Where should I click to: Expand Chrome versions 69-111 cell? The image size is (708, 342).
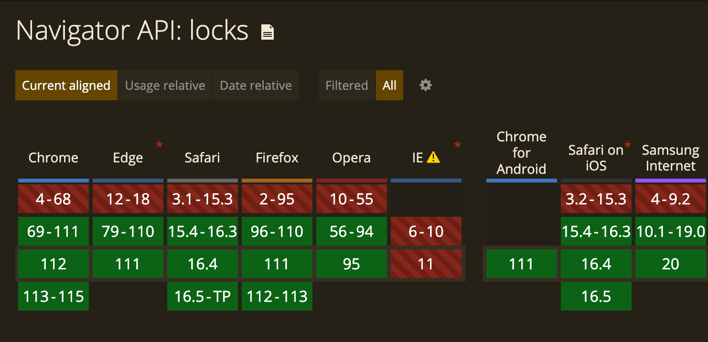tap(54, 232)
